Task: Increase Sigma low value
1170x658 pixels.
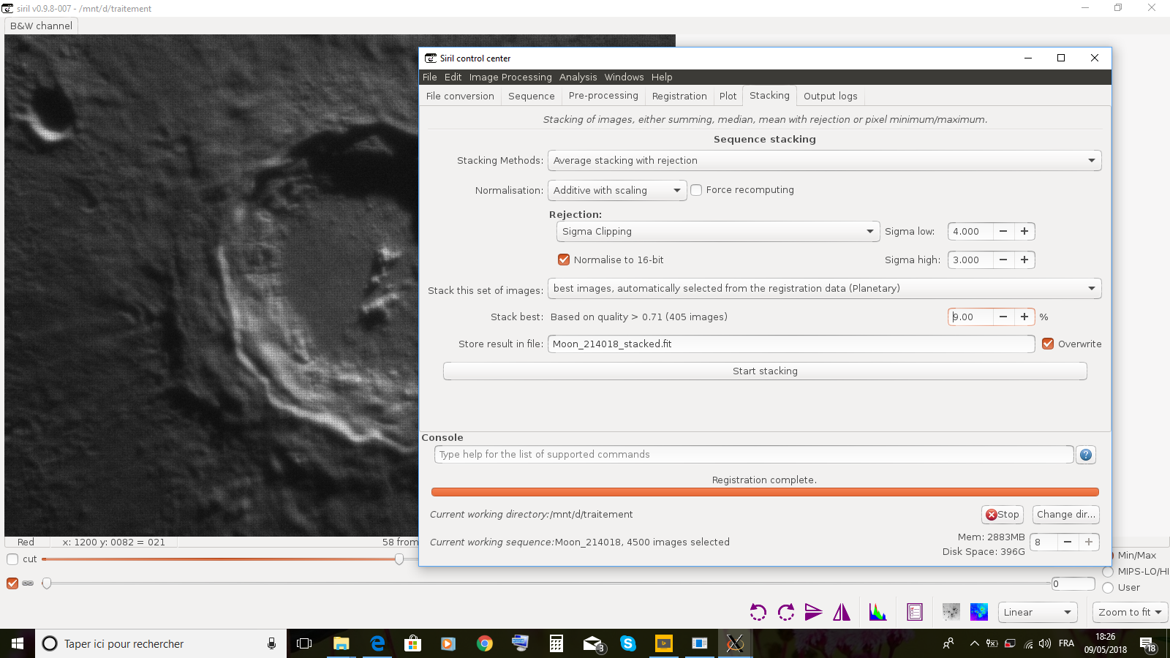Action: 1024,232
